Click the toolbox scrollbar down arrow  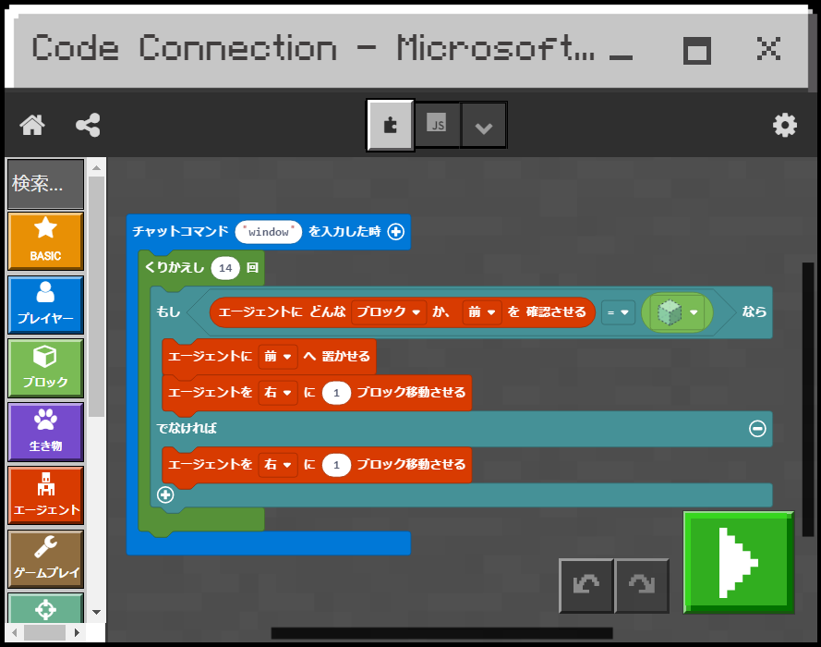96,611
